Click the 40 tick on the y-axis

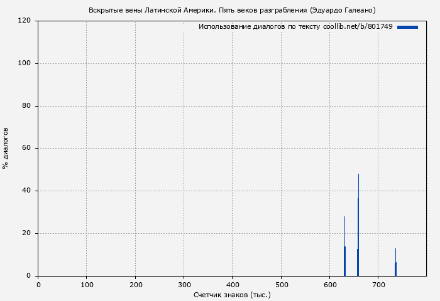point(27,191)
